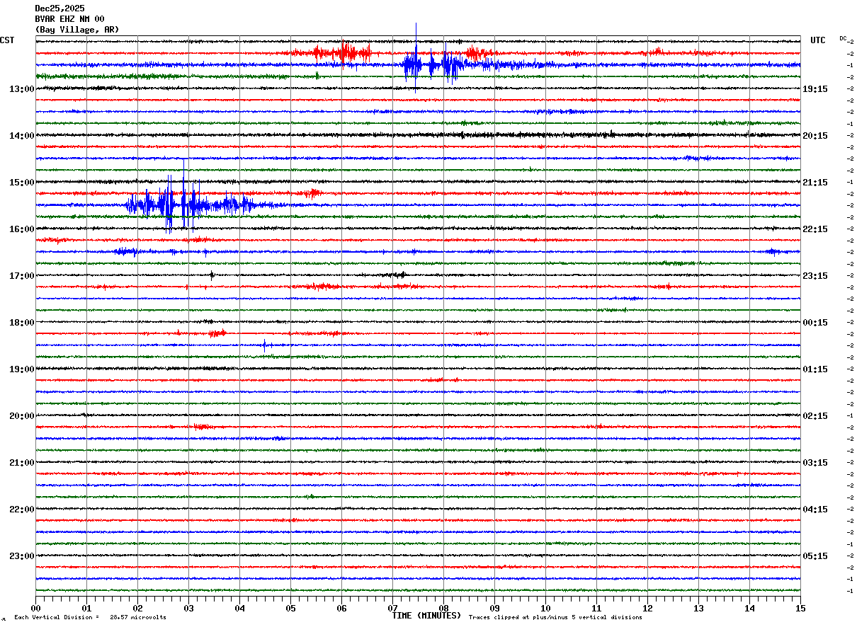The image size is (857, 627).
Task: Select the 18:00 CST time label
Action: pyautogui.click(x=22, y=323)
